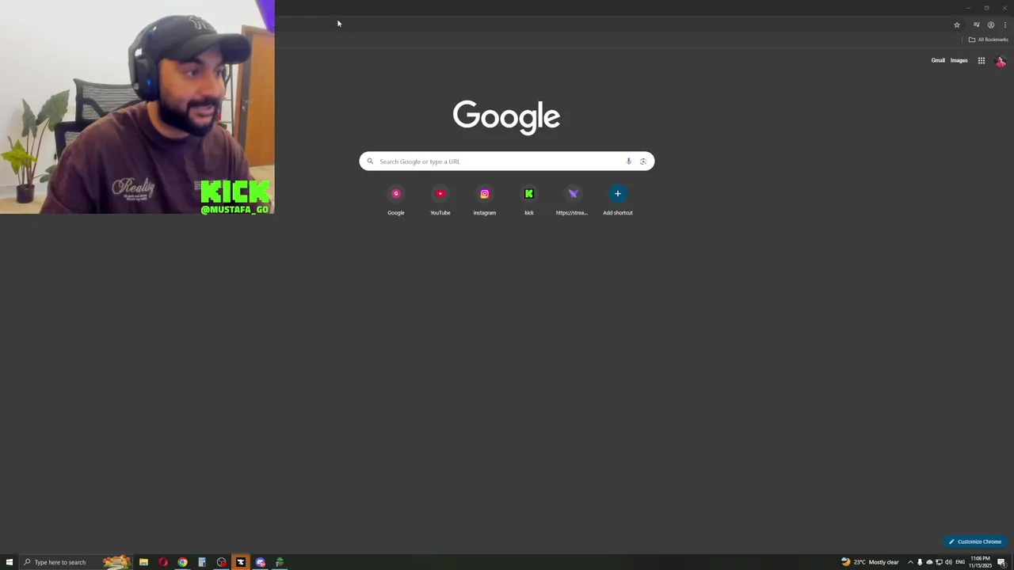The image size is (1014, 570).
Task: Open the Instagram shortcut tile
Action: point(485,200)
